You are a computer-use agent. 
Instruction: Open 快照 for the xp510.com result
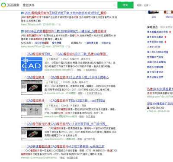pos(62,158)
